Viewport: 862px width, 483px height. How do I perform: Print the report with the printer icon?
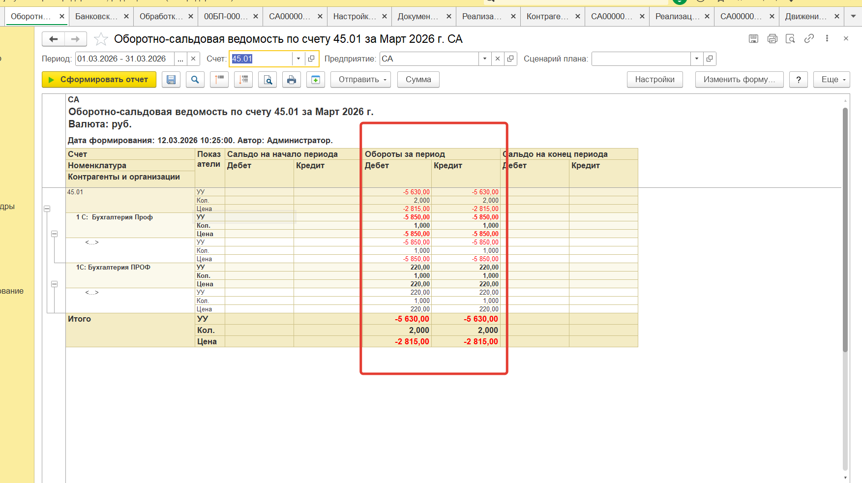292,80
